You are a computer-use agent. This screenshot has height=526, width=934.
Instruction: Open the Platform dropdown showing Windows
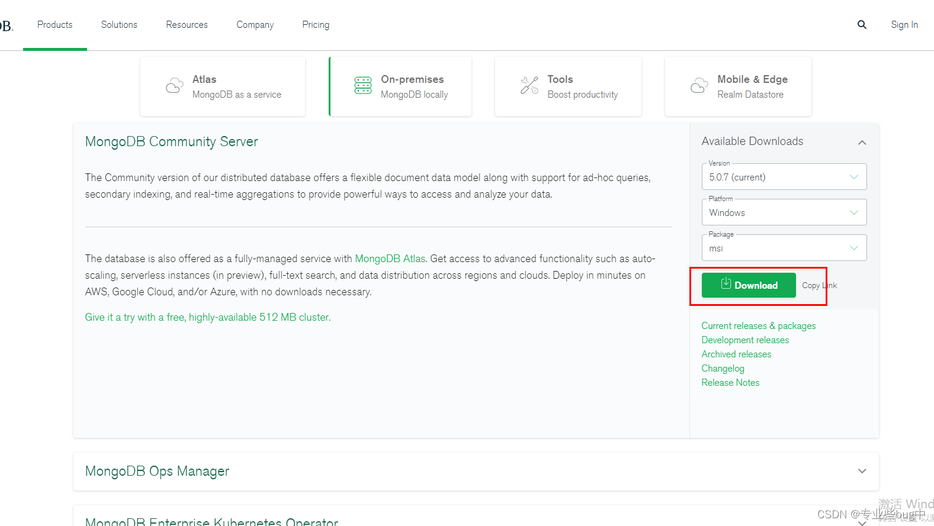coord(784,212)
